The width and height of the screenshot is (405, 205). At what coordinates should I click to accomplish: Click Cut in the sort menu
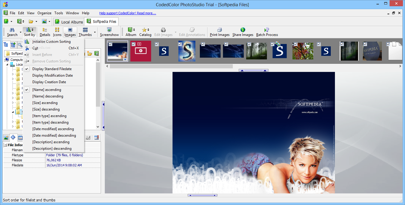tap(54, 48)
